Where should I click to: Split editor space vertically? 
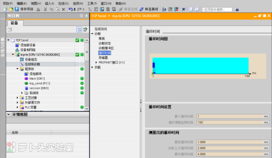[197, 9]
